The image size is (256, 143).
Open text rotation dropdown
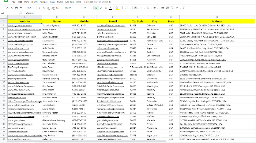click(156, 8)
